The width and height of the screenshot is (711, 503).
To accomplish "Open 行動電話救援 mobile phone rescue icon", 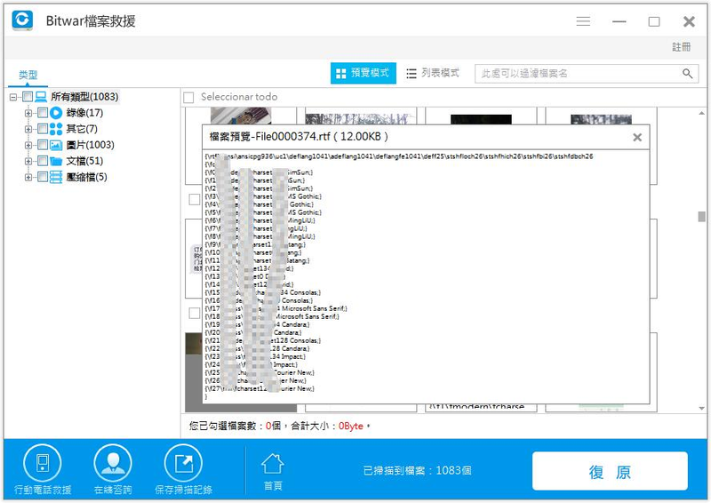I will coord(43,463).
